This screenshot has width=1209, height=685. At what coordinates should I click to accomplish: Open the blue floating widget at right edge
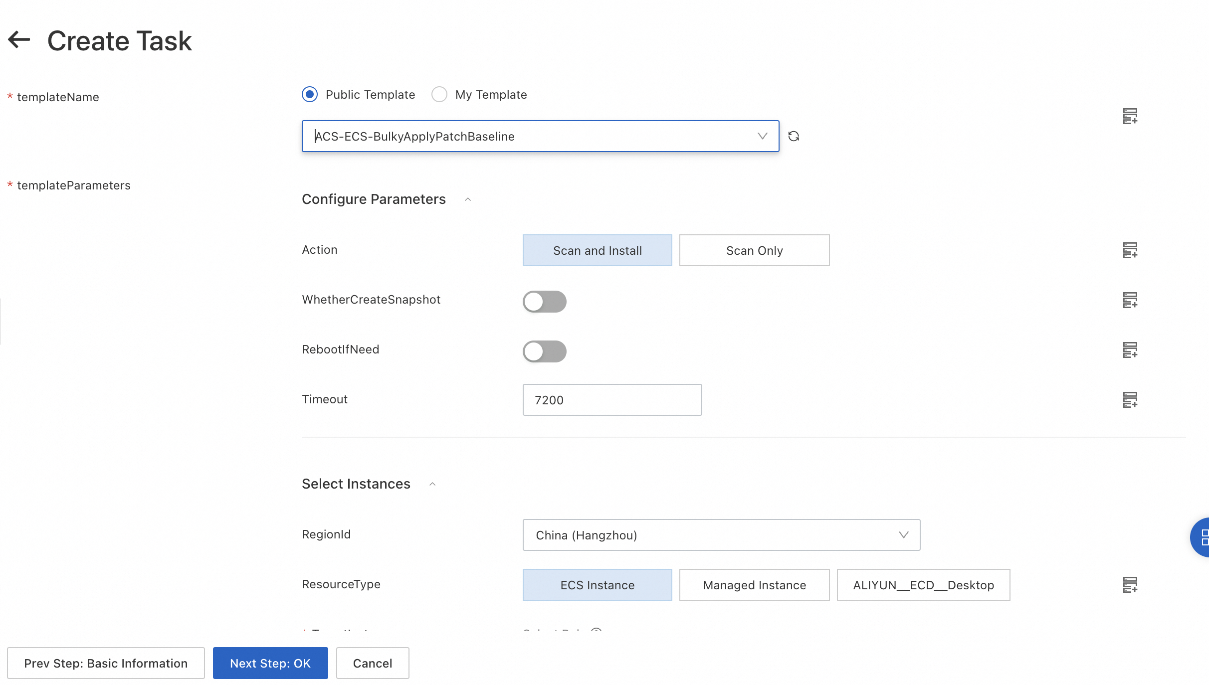click(x=1201, y=537)
